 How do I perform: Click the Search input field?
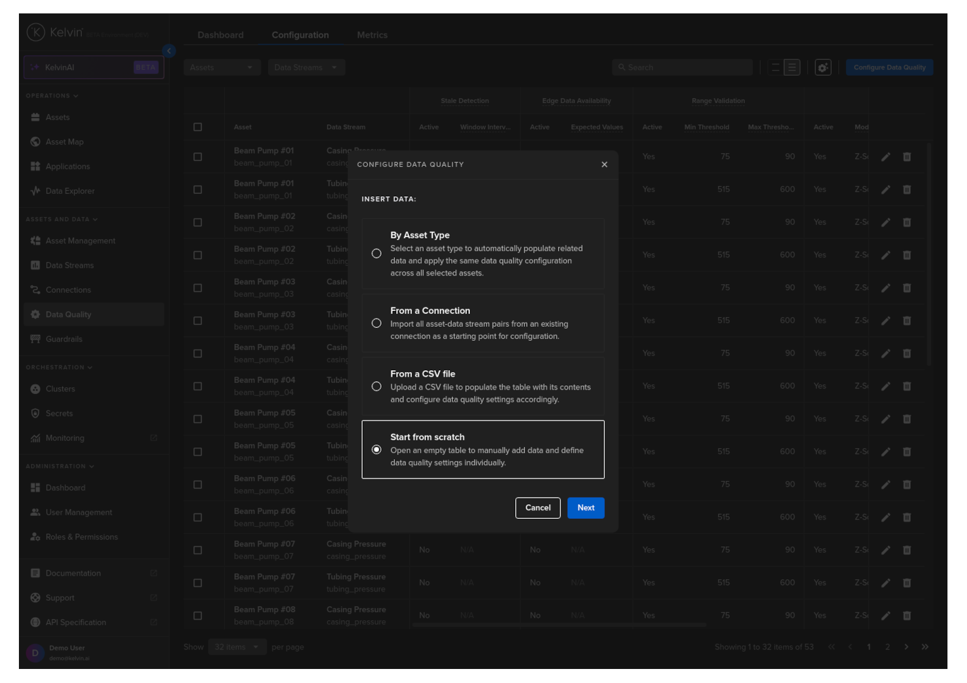(x=683, y=68)
